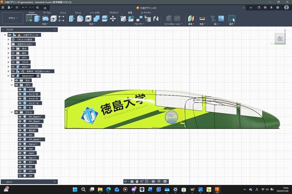292x194 pixels.
Task: Hide the removebg decal via eye icon
Action: coord(20,126)
